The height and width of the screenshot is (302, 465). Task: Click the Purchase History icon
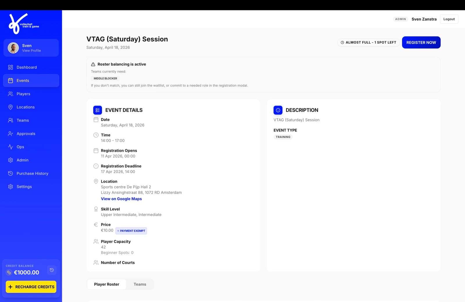[x=10, y=174]
